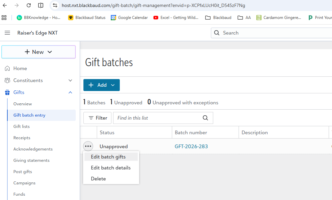Open the Filter button
The width and height of the screenshot is (332, 200).
click(97, 118)
